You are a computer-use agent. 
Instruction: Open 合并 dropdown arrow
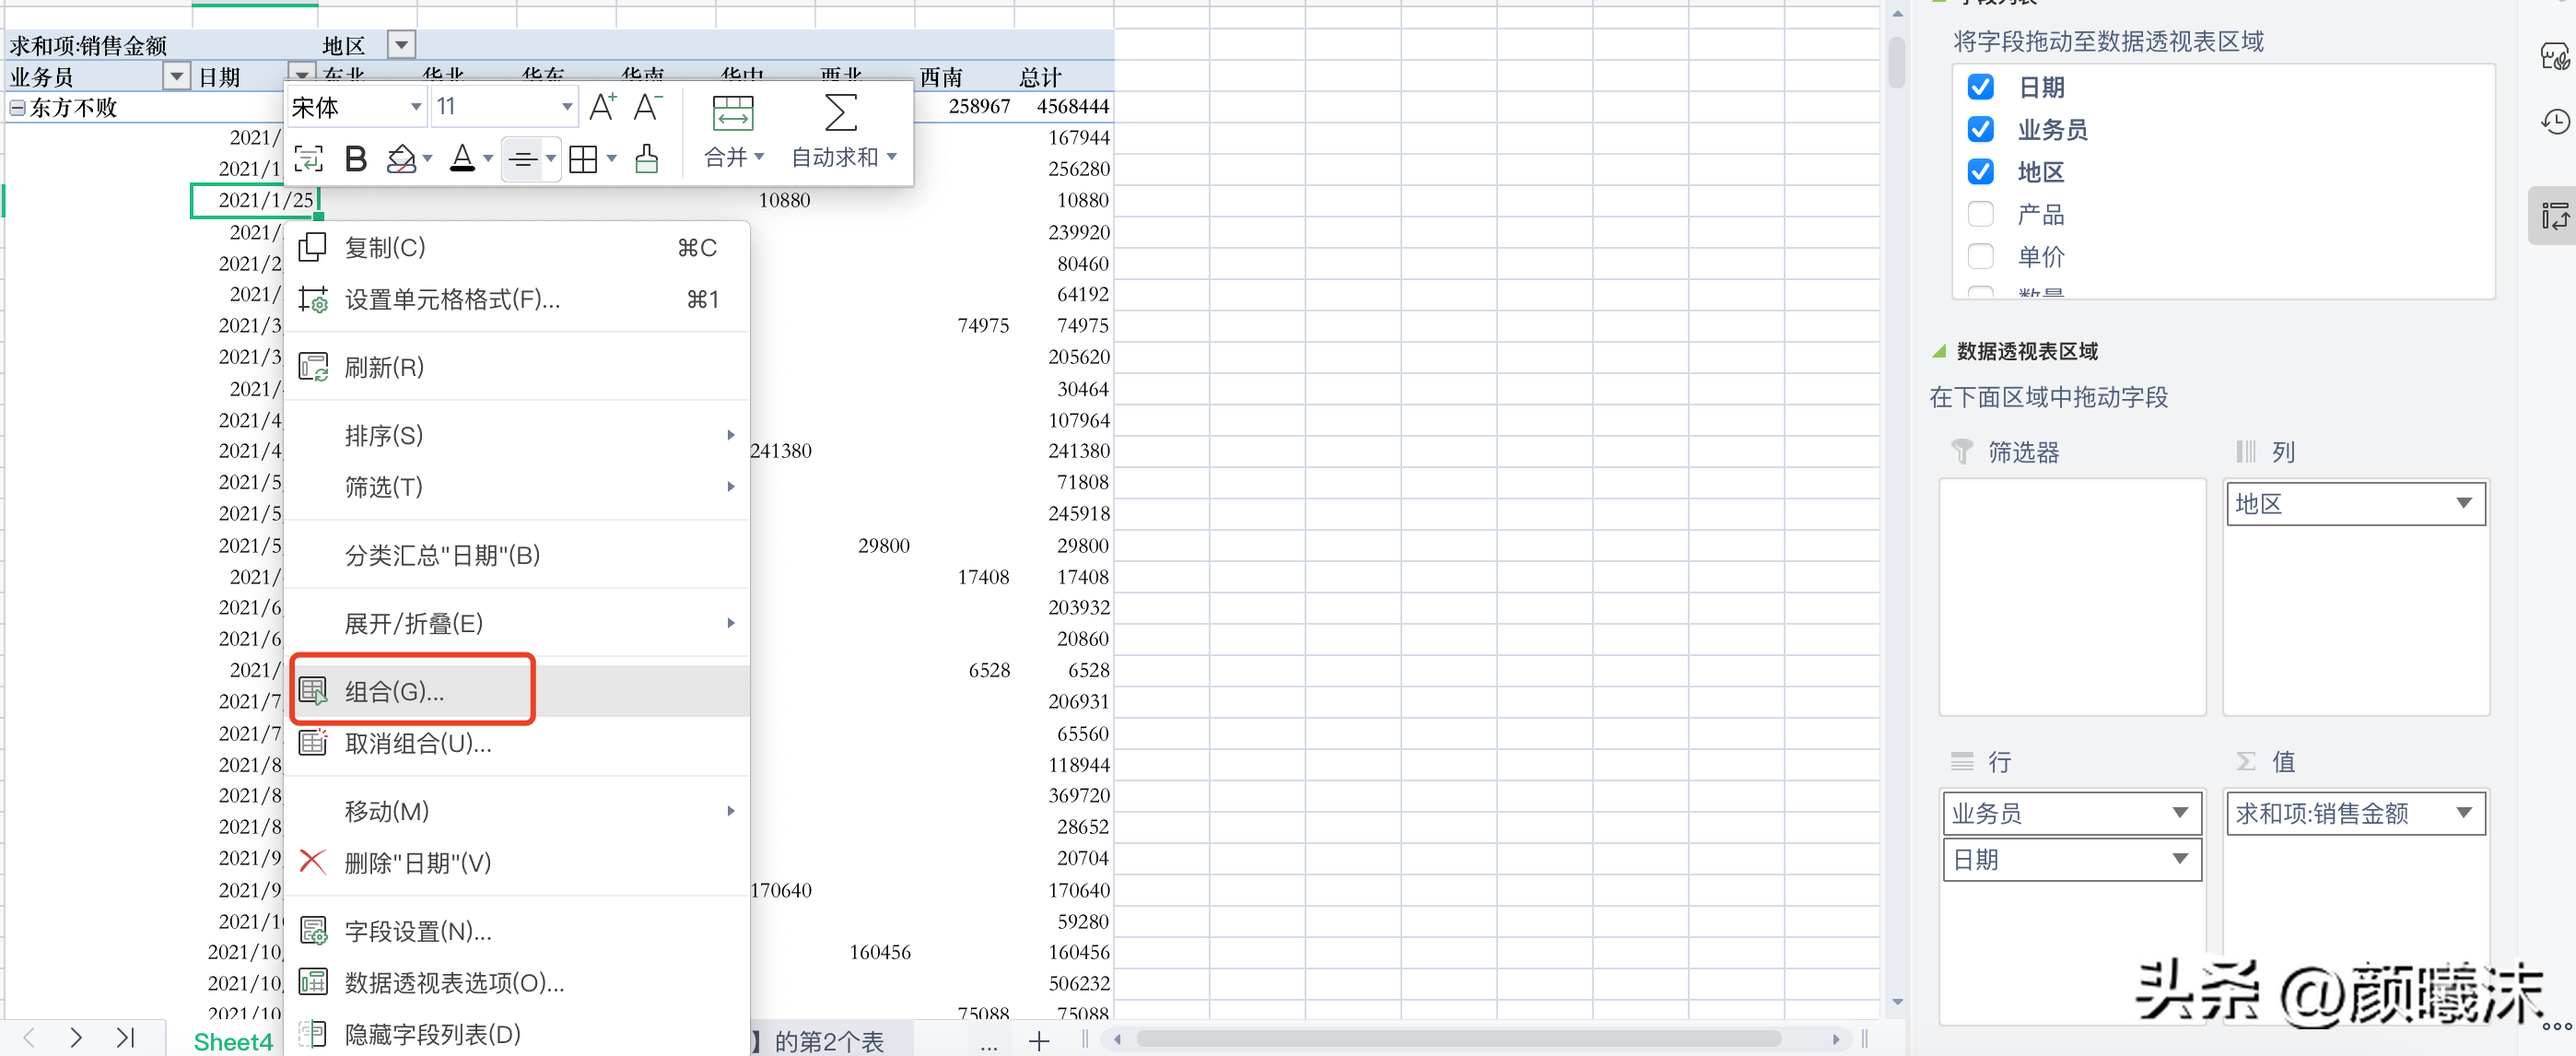[x=760, y=157]
